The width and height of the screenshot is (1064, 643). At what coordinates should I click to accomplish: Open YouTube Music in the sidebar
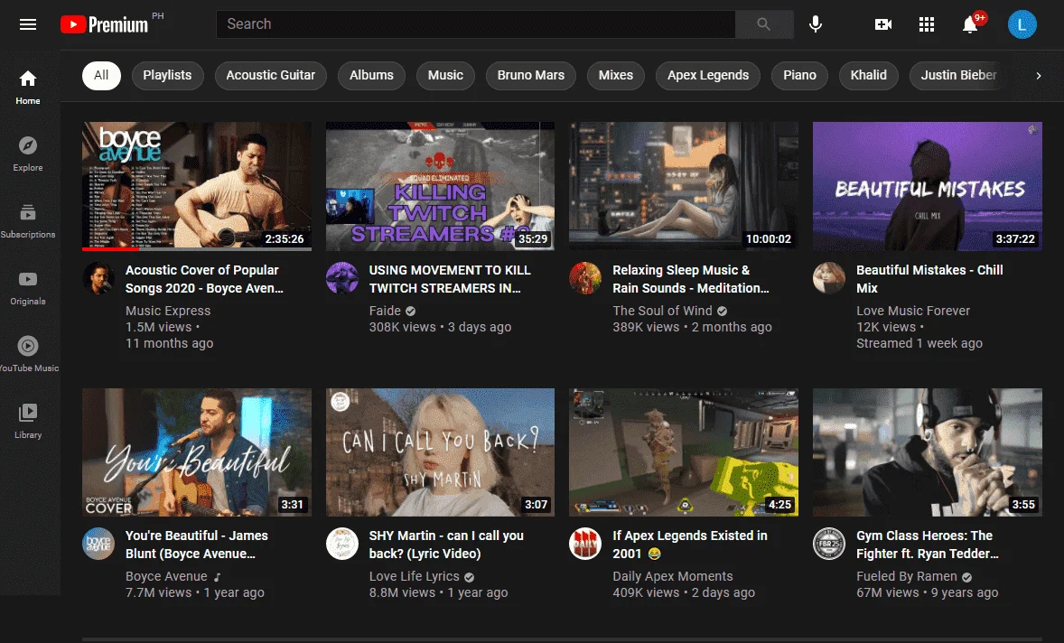(28, 355)
